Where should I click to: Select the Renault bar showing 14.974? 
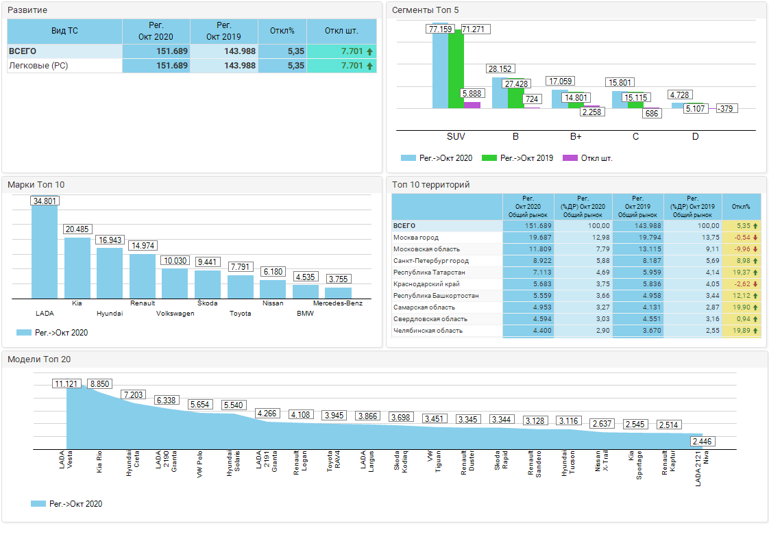(x=143, y=276)
